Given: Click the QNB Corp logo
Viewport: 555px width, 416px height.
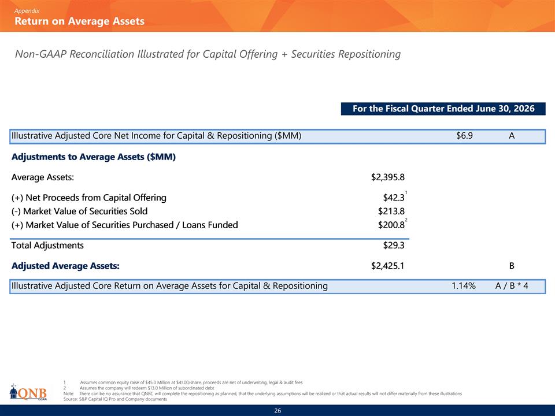Looking at the screenshot, I should coord(28,392).
